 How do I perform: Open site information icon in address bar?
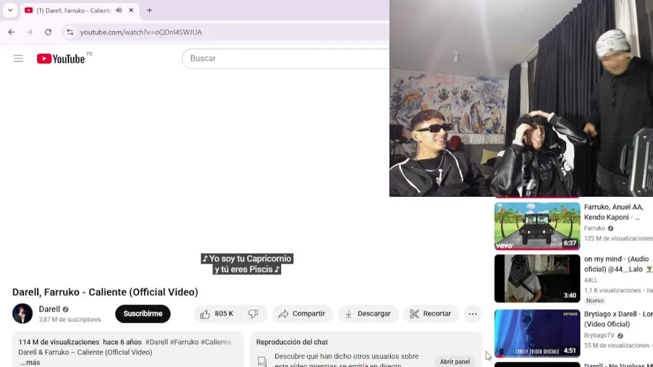(70, 32)
